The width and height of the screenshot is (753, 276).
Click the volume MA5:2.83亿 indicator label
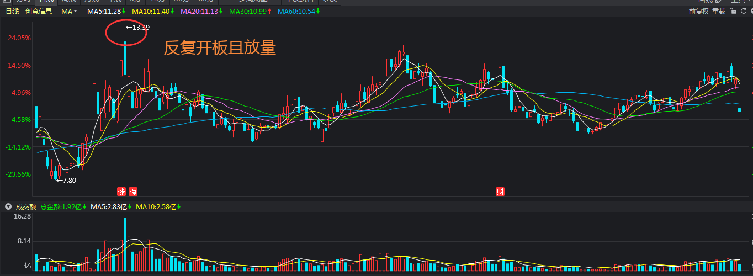pyautogui.click(x=109, y=207)
